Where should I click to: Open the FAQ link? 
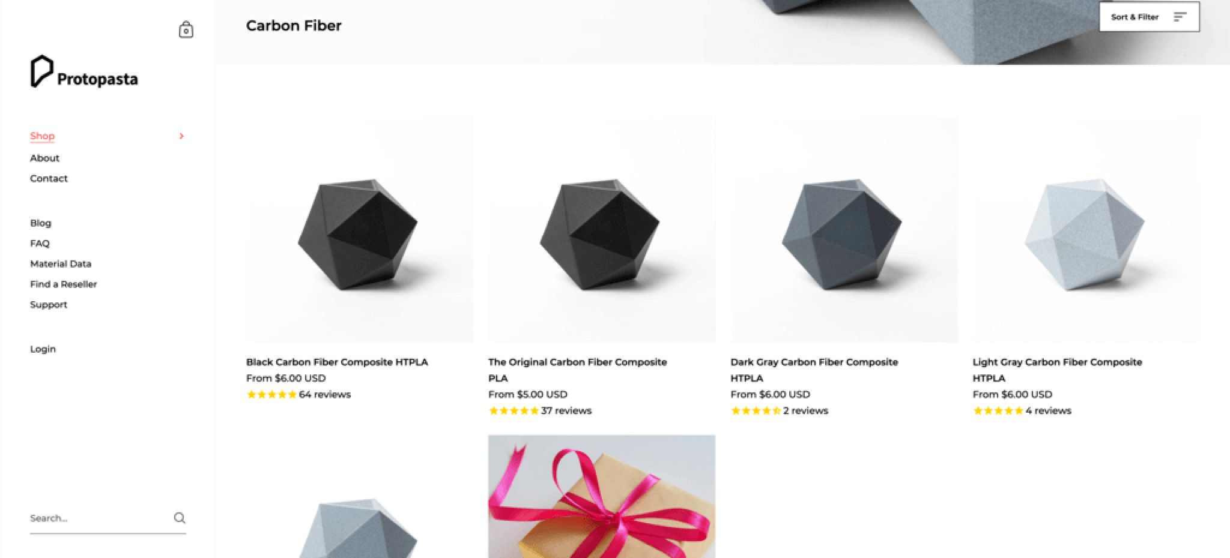tap(40, 243)
